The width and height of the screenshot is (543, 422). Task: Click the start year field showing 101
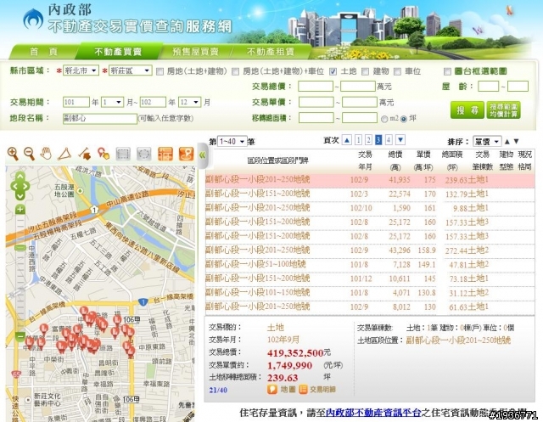point(76,102)
